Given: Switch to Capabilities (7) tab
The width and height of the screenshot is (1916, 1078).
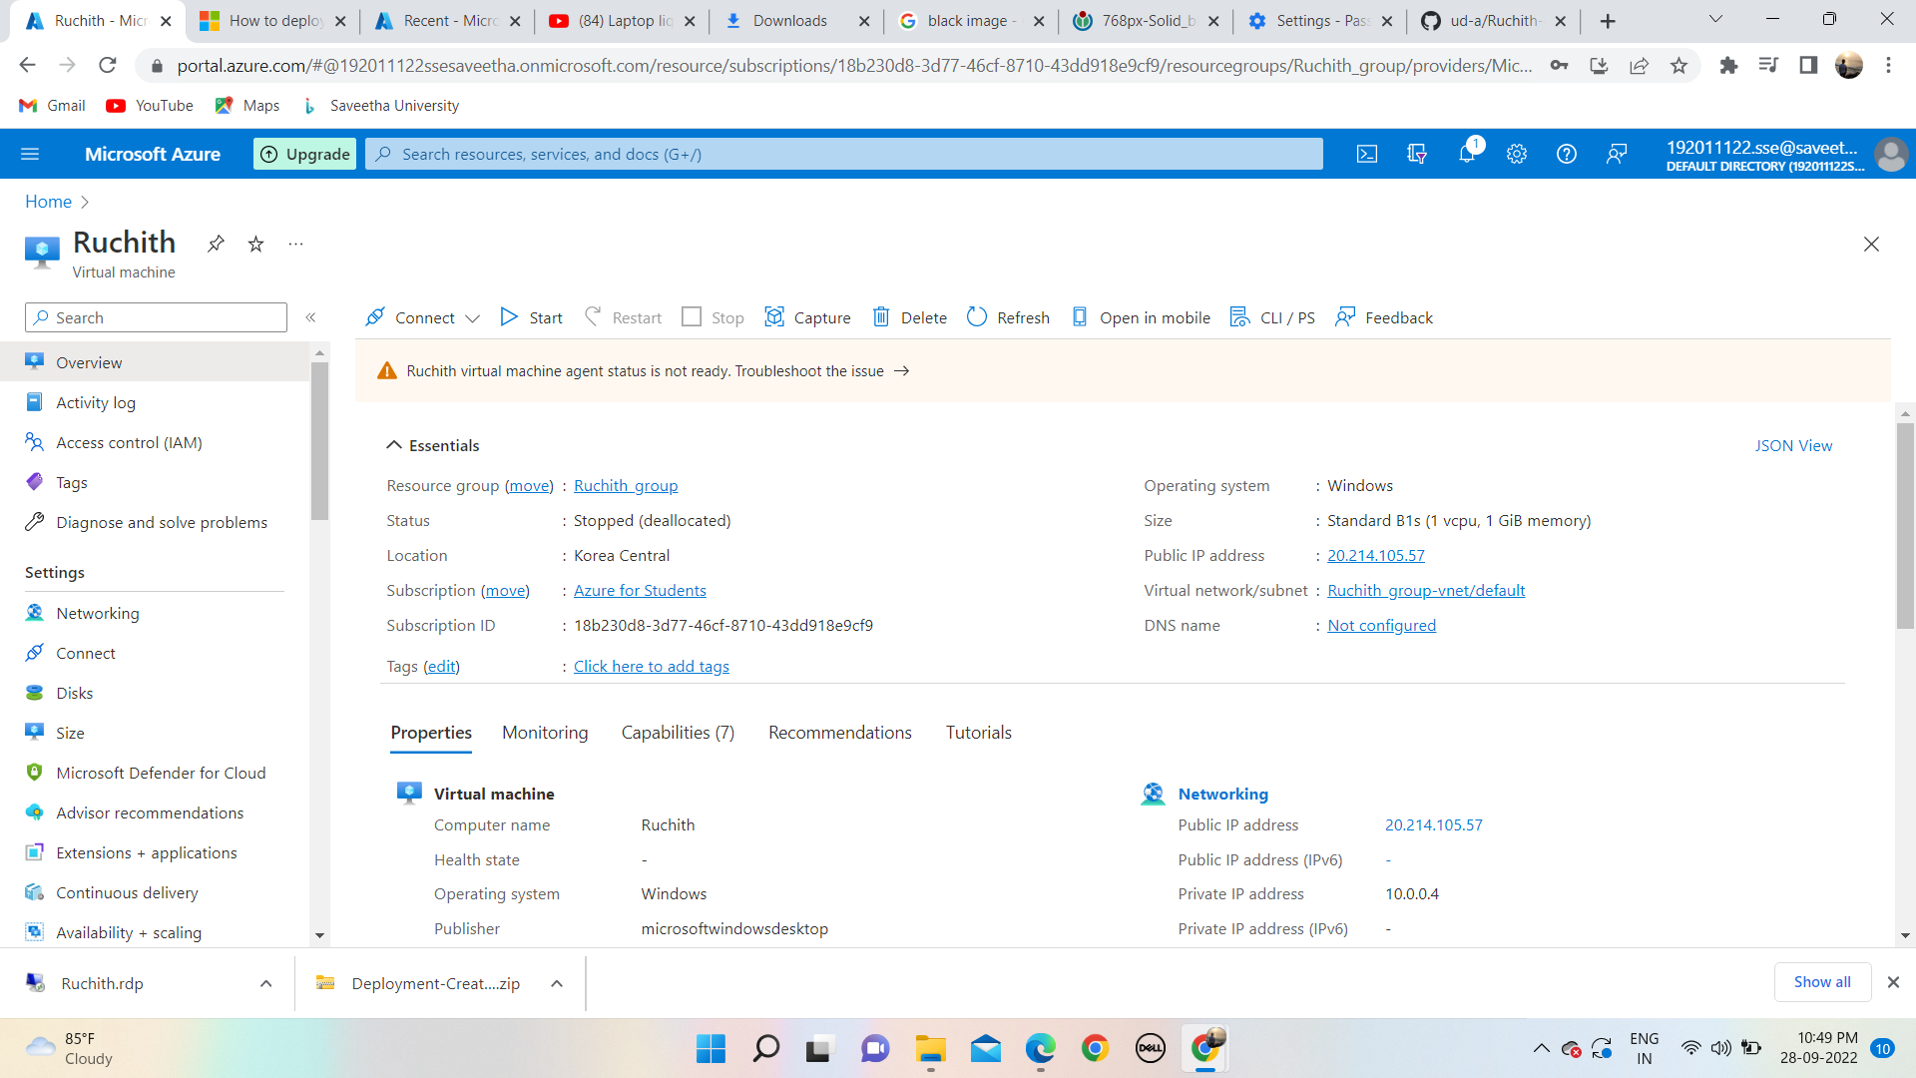Looking at the screenshot, I should 678,733.
